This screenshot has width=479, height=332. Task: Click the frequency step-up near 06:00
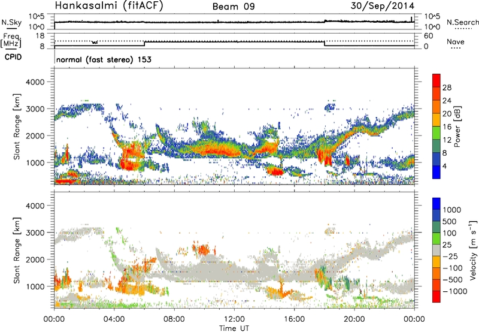[144, 43]
